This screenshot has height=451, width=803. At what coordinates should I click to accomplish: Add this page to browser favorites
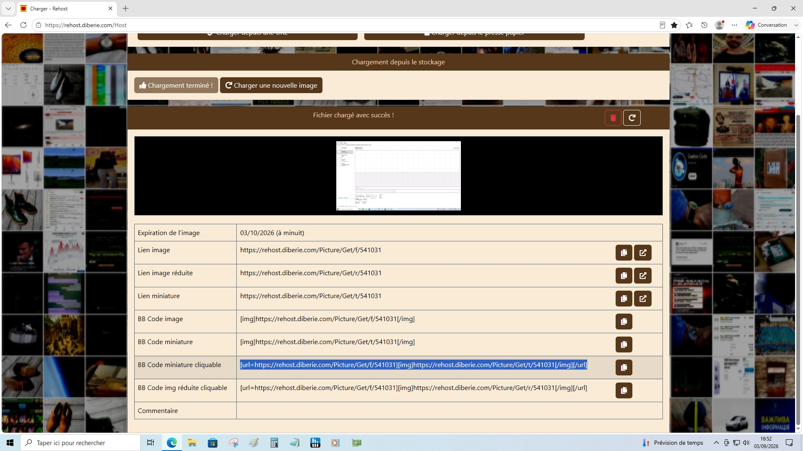(x=674, y=25)
